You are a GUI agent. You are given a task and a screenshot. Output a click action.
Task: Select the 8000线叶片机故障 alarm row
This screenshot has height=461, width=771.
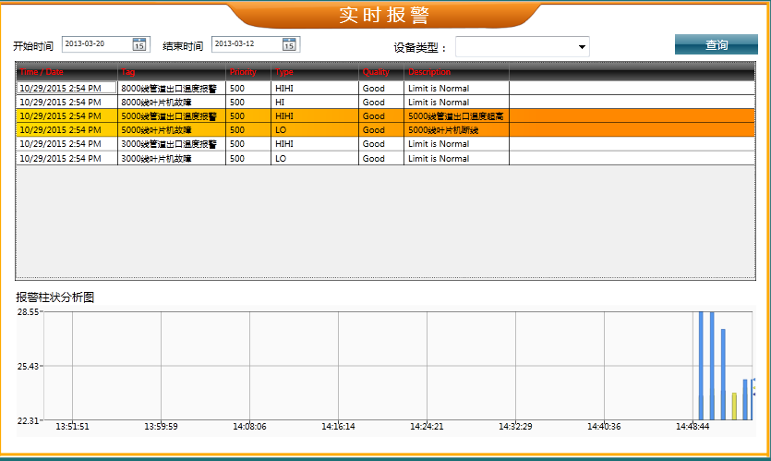(171, 103)
